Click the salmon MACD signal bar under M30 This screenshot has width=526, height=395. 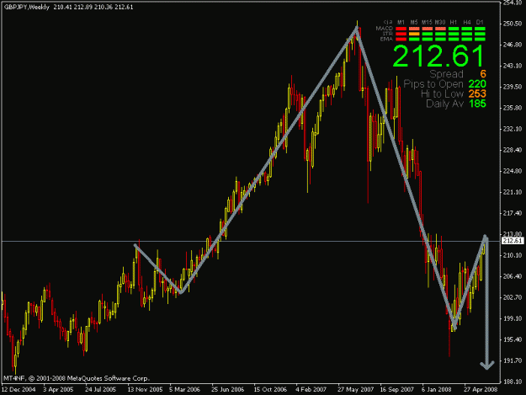[x=440, y=29]
